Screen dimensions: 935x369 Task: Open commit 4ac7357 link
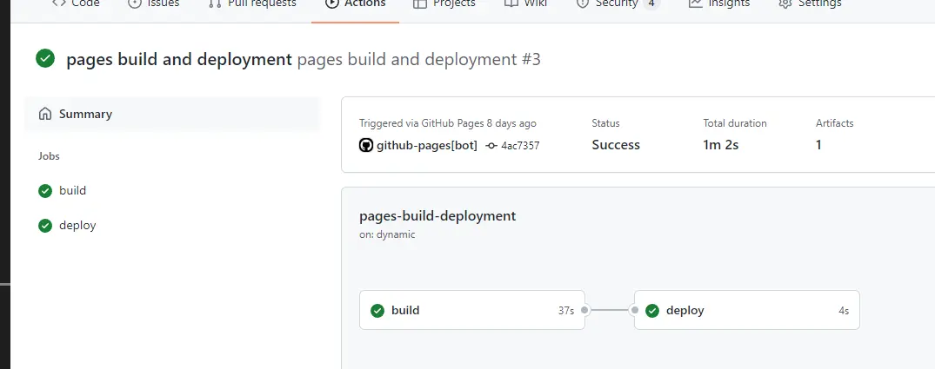520,146
